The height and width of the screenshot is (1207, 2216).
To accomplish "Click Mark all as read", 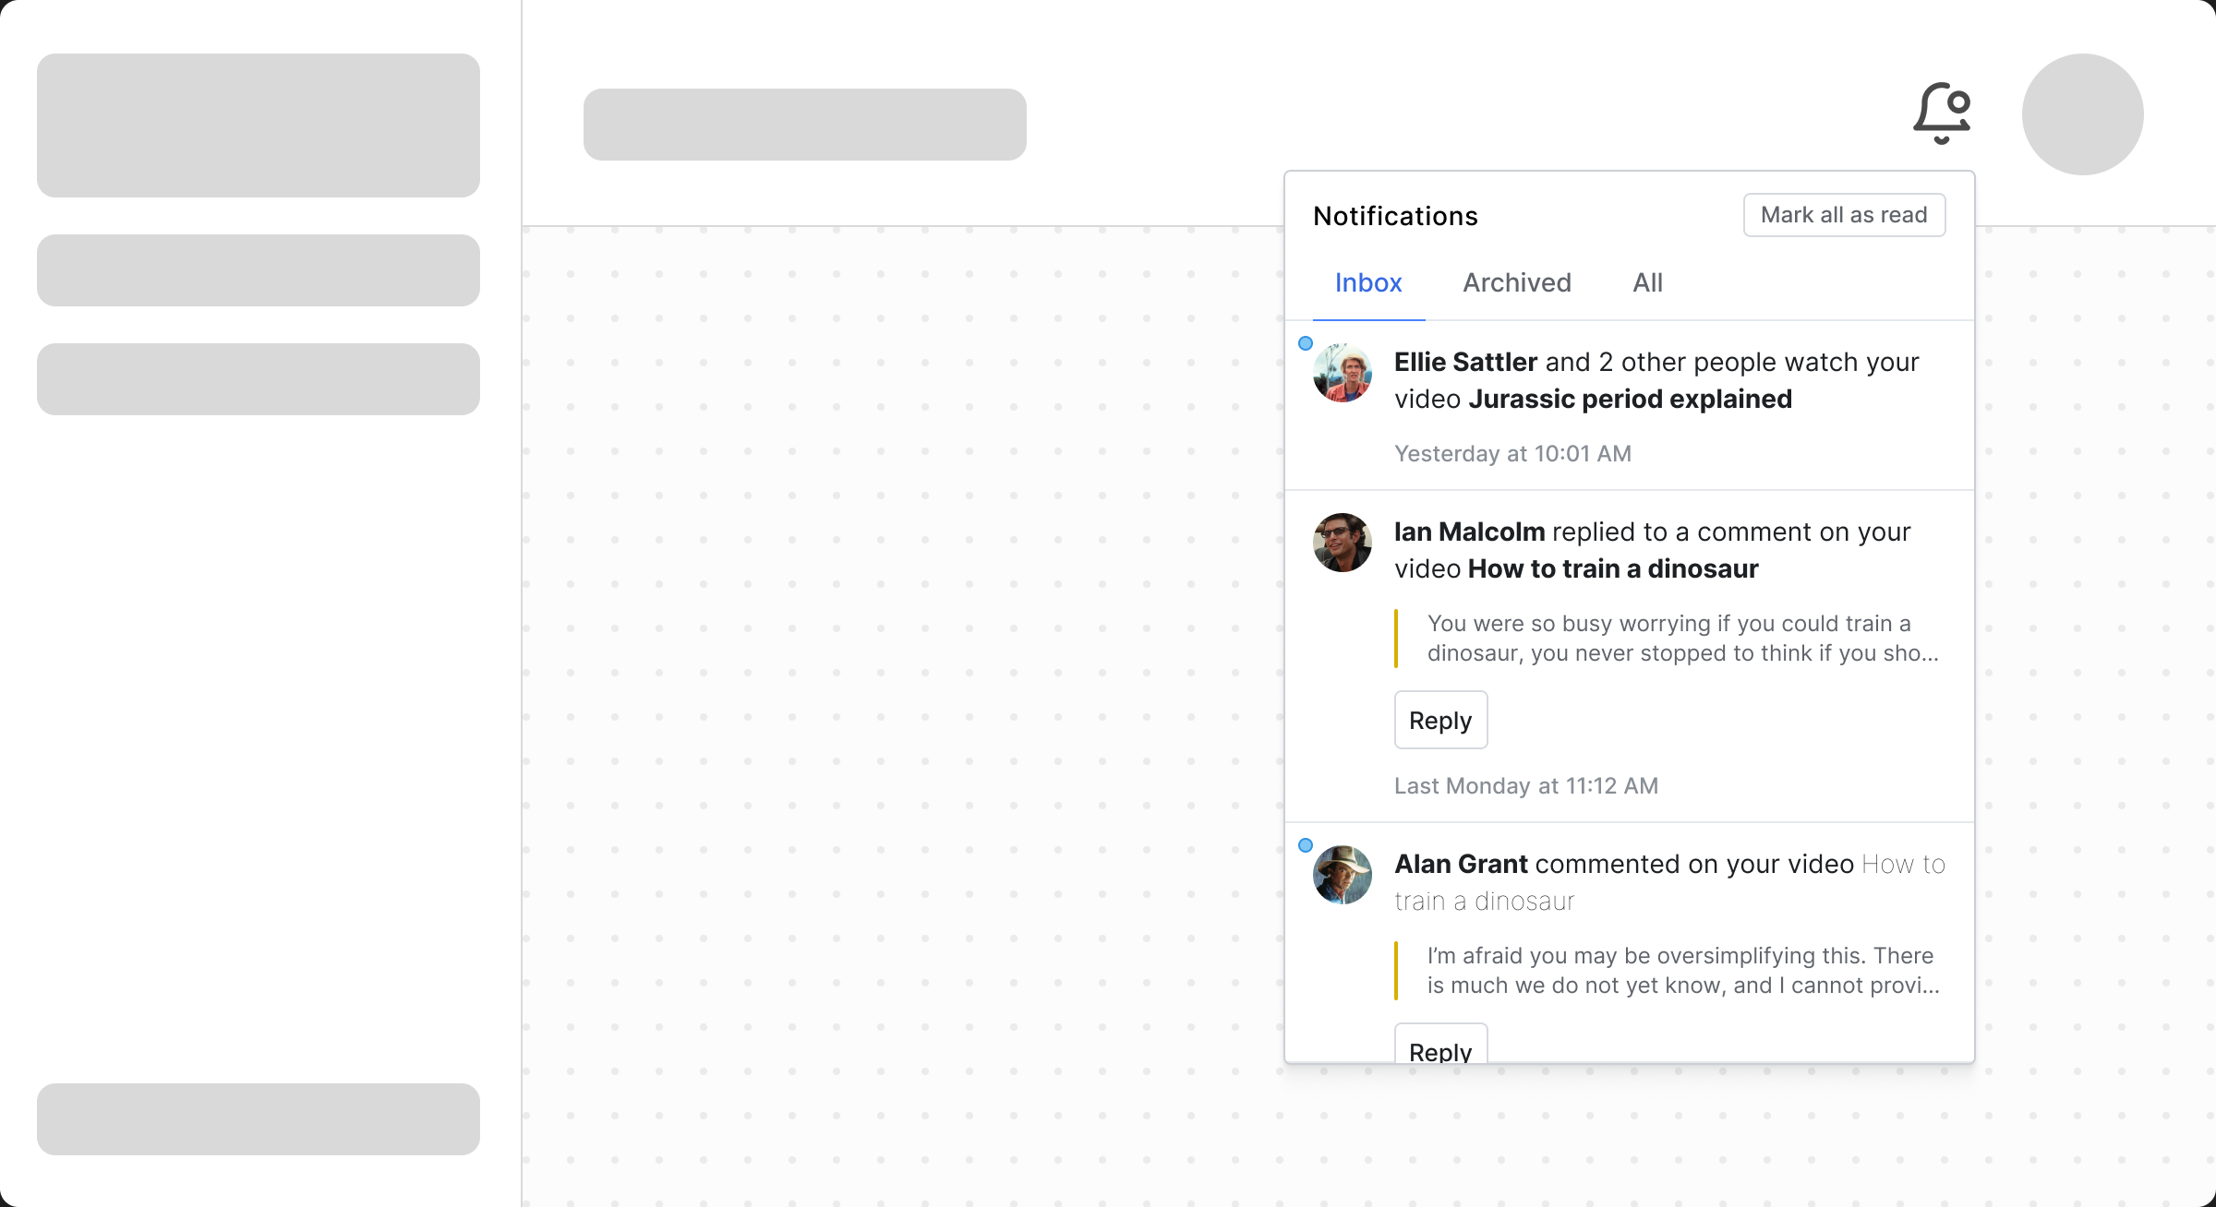I will 1844,214.
